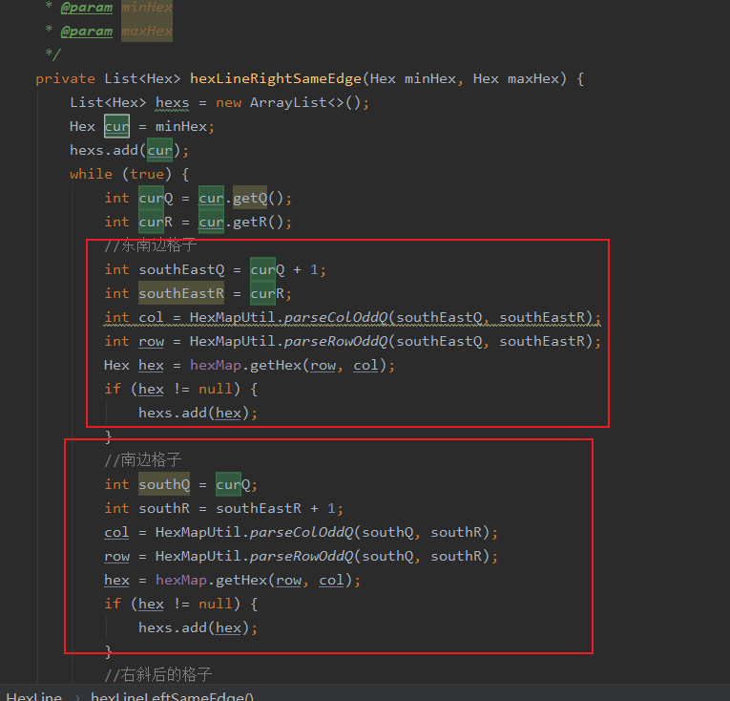Viewport: 730px width, 701px height.
Task: Click the hexLineRightSameEdge method name
Action: coord(276,78)
